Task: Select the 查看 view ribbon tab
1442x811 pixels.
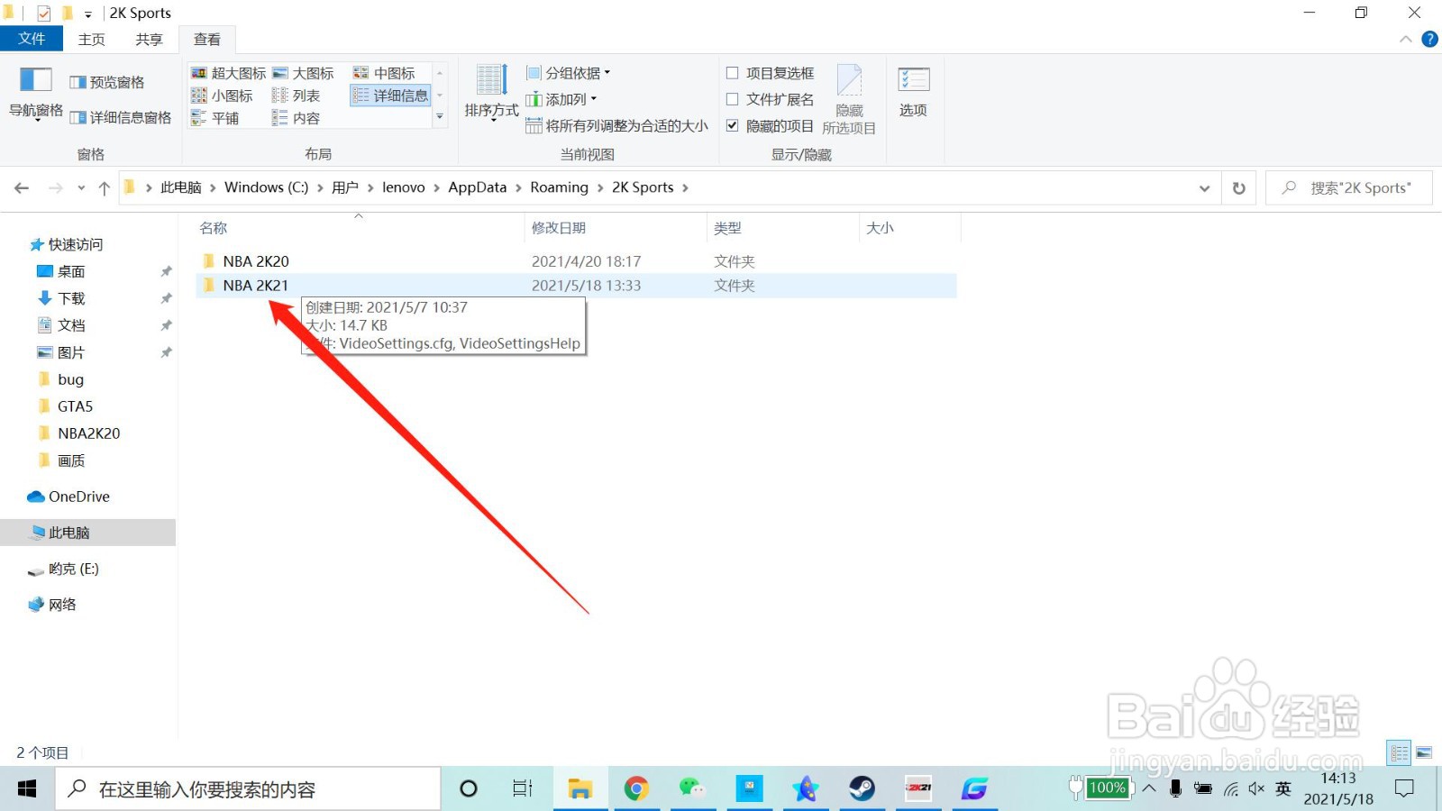Action: tap(207, 39)
